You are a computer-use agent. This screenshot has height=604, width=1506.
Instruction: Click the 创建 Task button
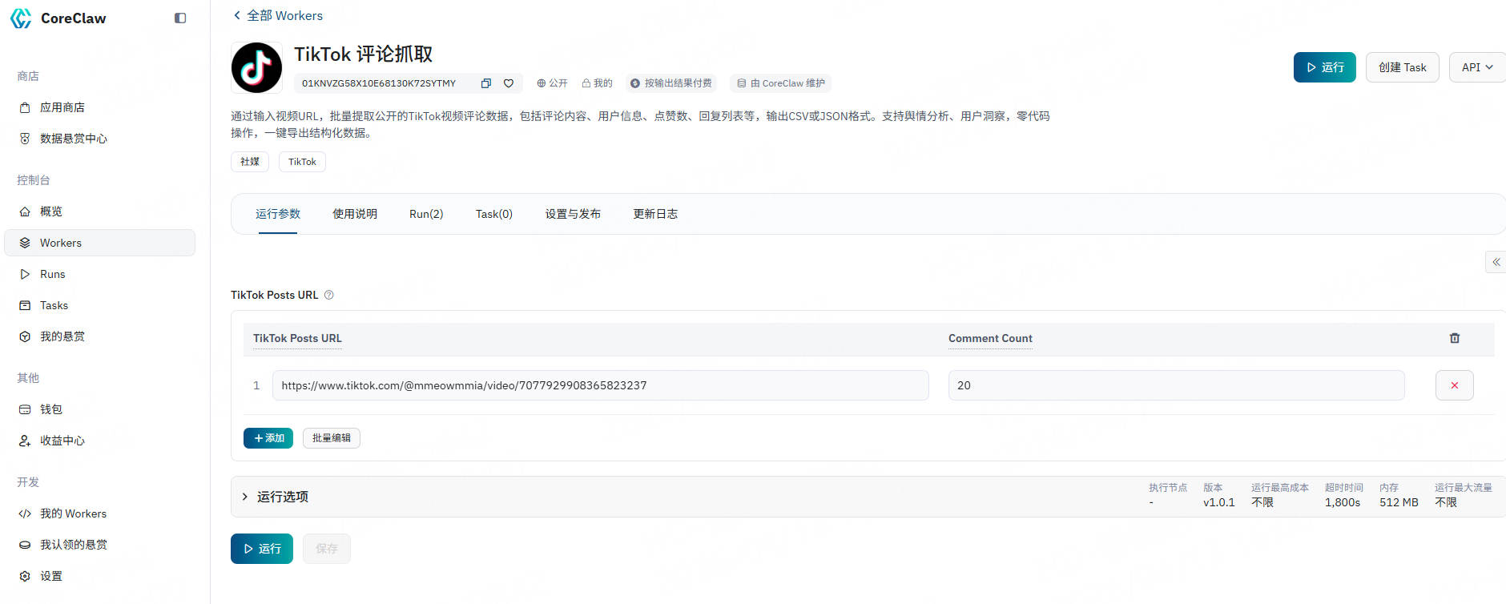(x=1402, y=67)
